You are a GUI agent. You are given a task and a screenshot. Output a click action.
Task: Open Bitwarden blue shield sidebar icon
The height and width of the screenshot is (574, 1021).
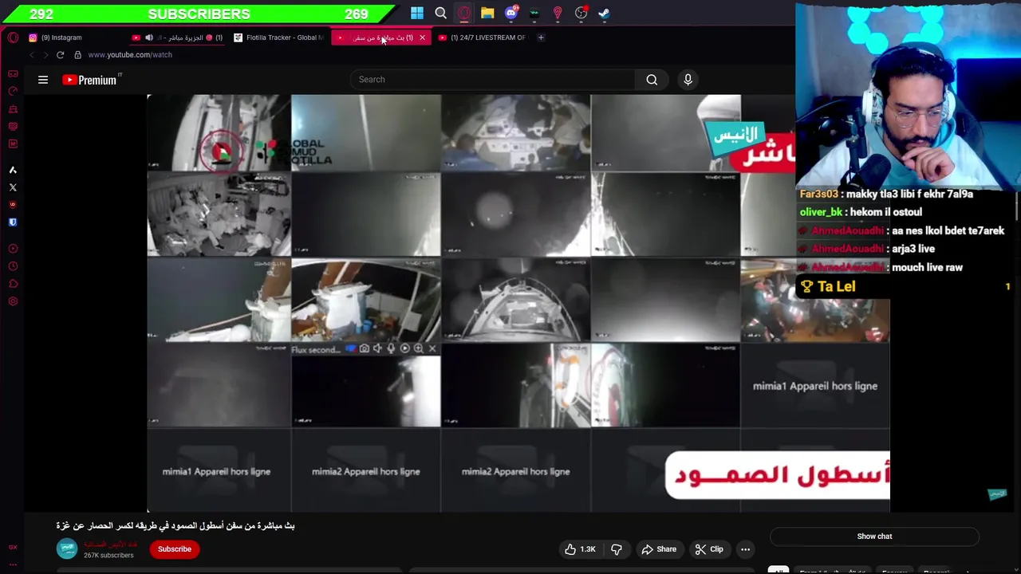[x=13, y=222]
